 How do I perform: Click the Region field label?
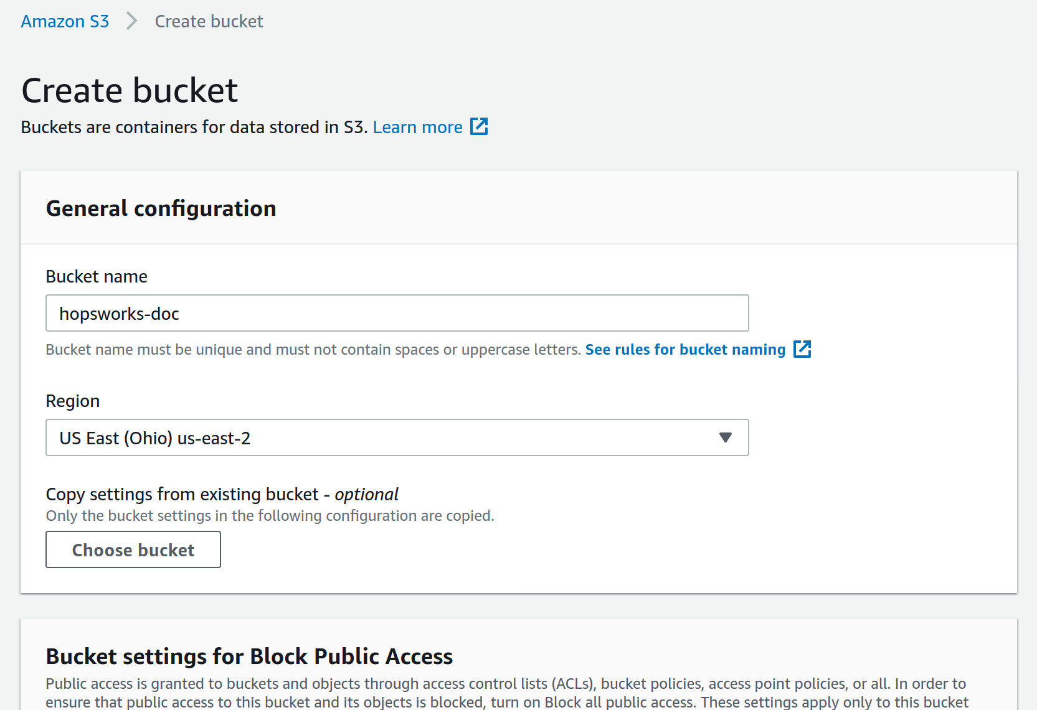click(73, 401)
